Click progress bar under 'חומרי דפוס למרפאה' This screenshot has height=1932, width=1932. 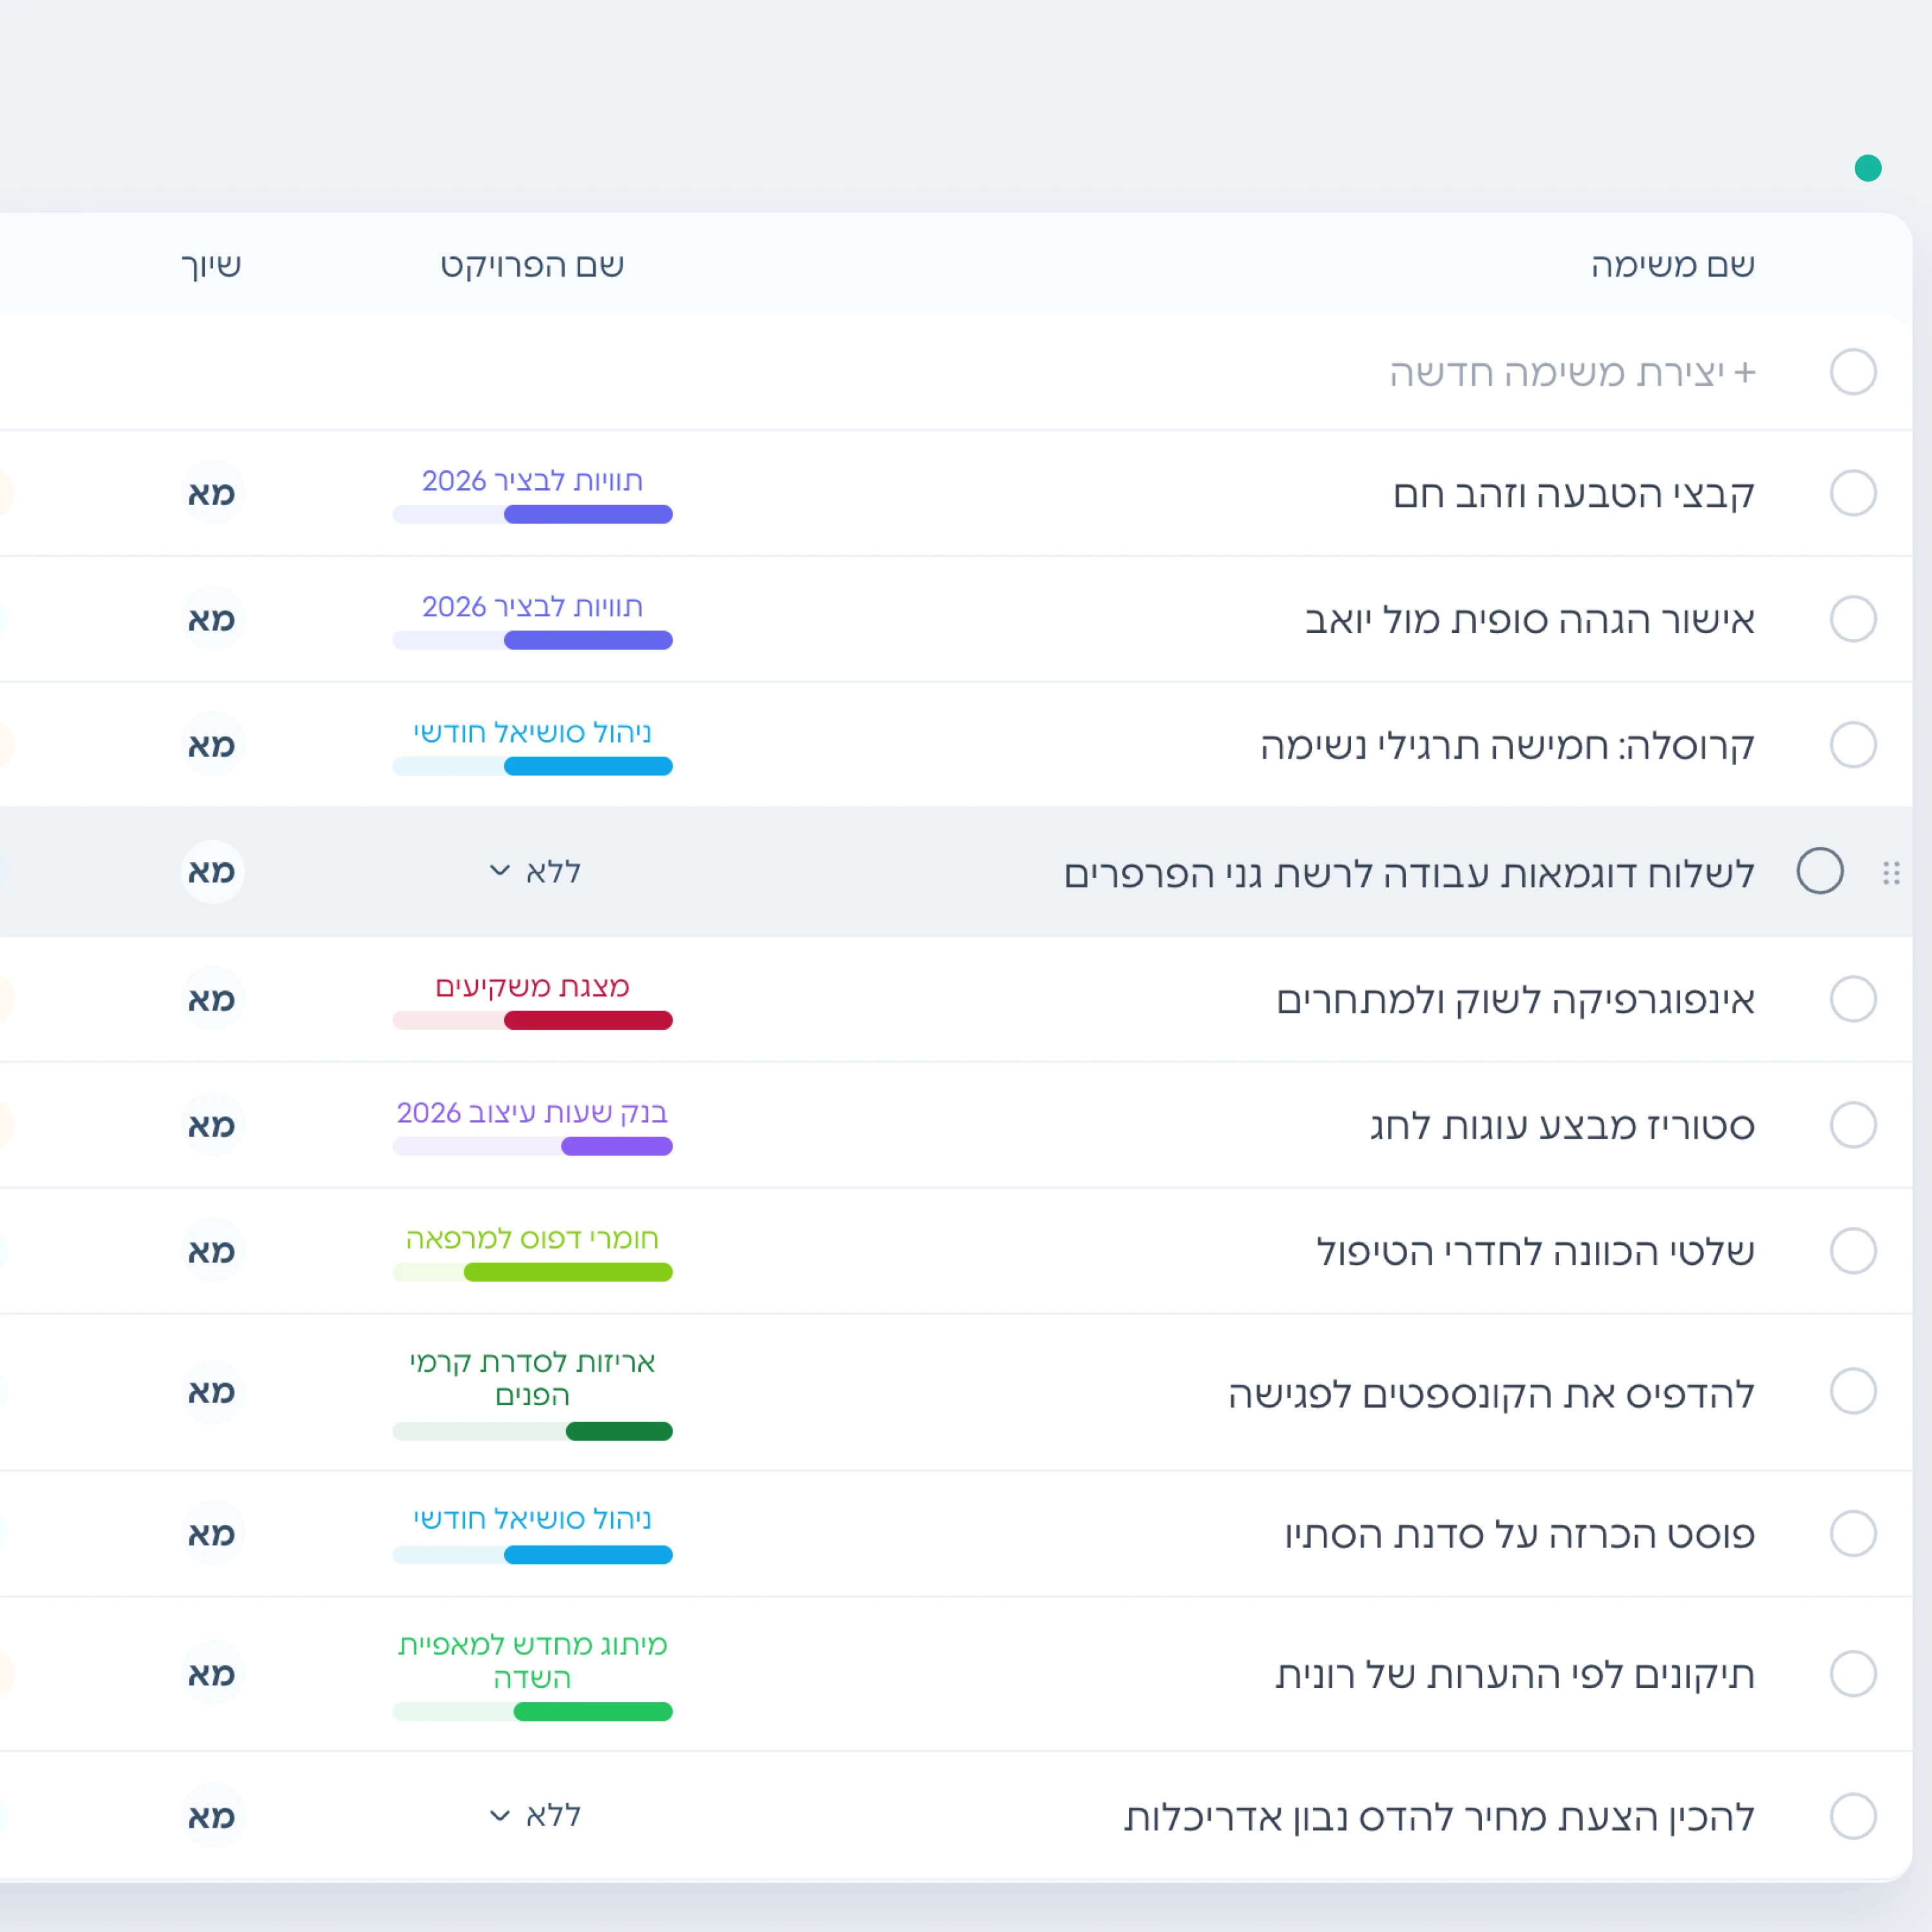[x=532, y=1272]
